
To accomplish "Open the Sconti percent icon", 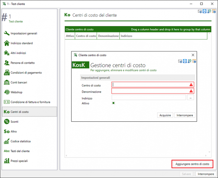I will [7, 121].
